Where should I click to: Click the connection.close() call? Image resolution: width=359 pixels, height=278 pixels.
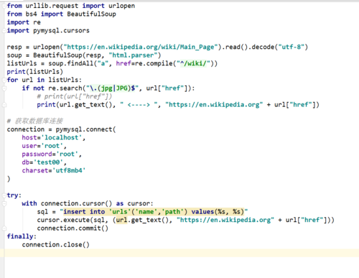point(55,245)
